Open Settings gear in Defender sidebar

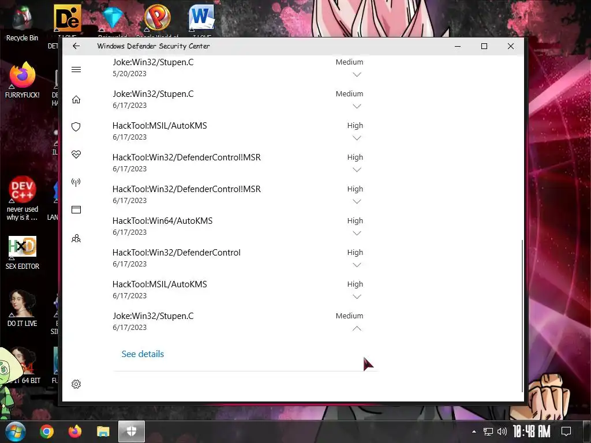click(x=76, y=384)
